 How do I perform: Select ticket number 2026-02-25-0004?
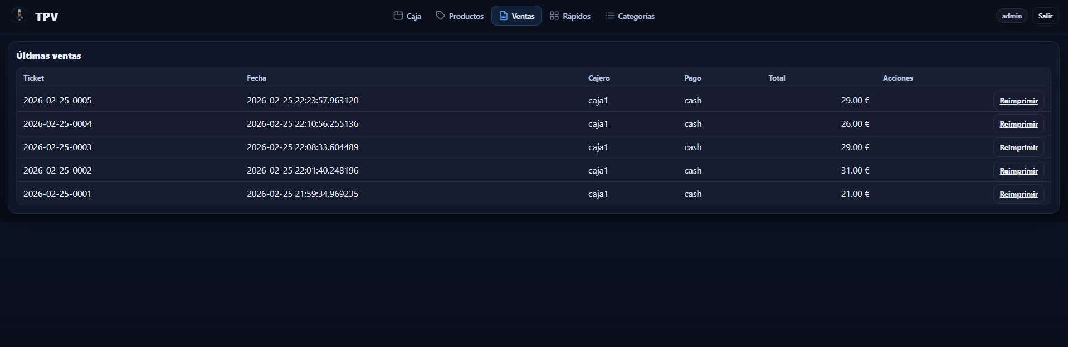pyautogui.click(x=57, y=123)
